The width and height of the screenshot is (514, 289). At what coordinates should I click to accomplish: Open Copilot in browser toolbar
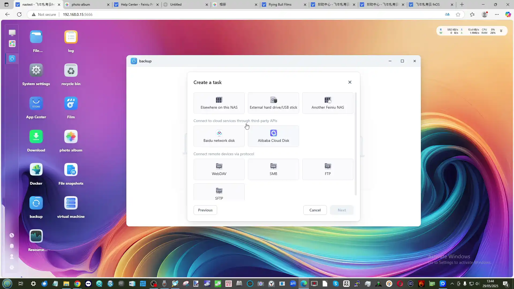[x=508, y=14]
